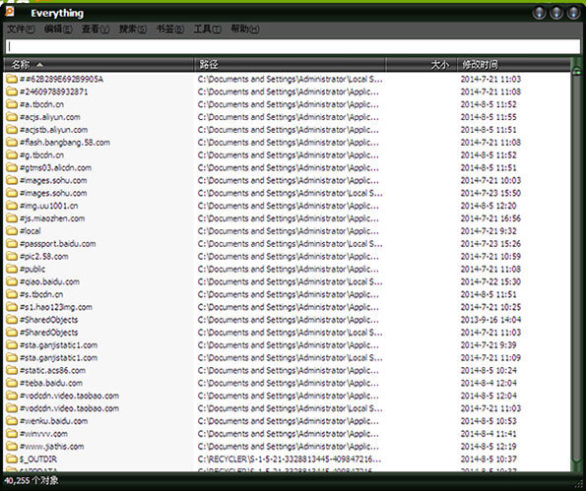Click the RECYCLER path of $_OUTDIR
586x491 pixels.
[290, 460]
